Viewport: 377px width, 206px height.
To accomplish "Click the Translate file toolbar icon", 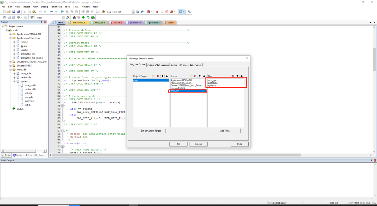I will click(x=4, y=17).
